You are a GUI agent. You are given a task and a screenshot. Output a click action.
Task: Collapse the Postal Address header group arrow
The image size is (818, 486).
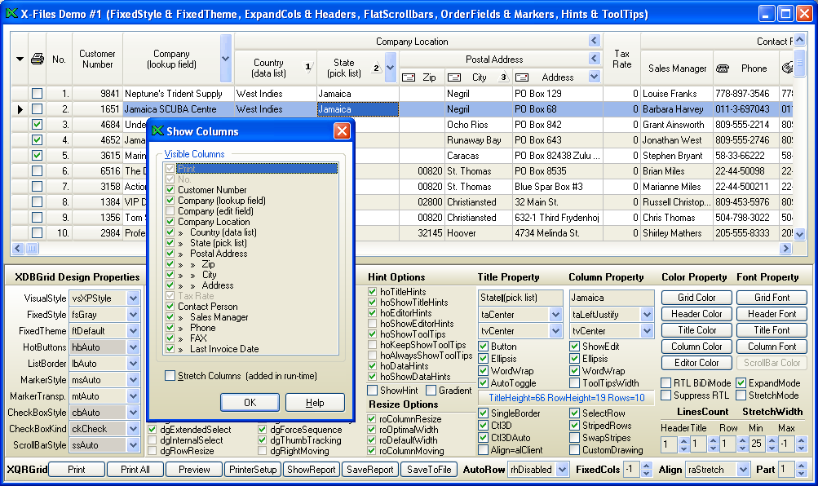(595, 59)
